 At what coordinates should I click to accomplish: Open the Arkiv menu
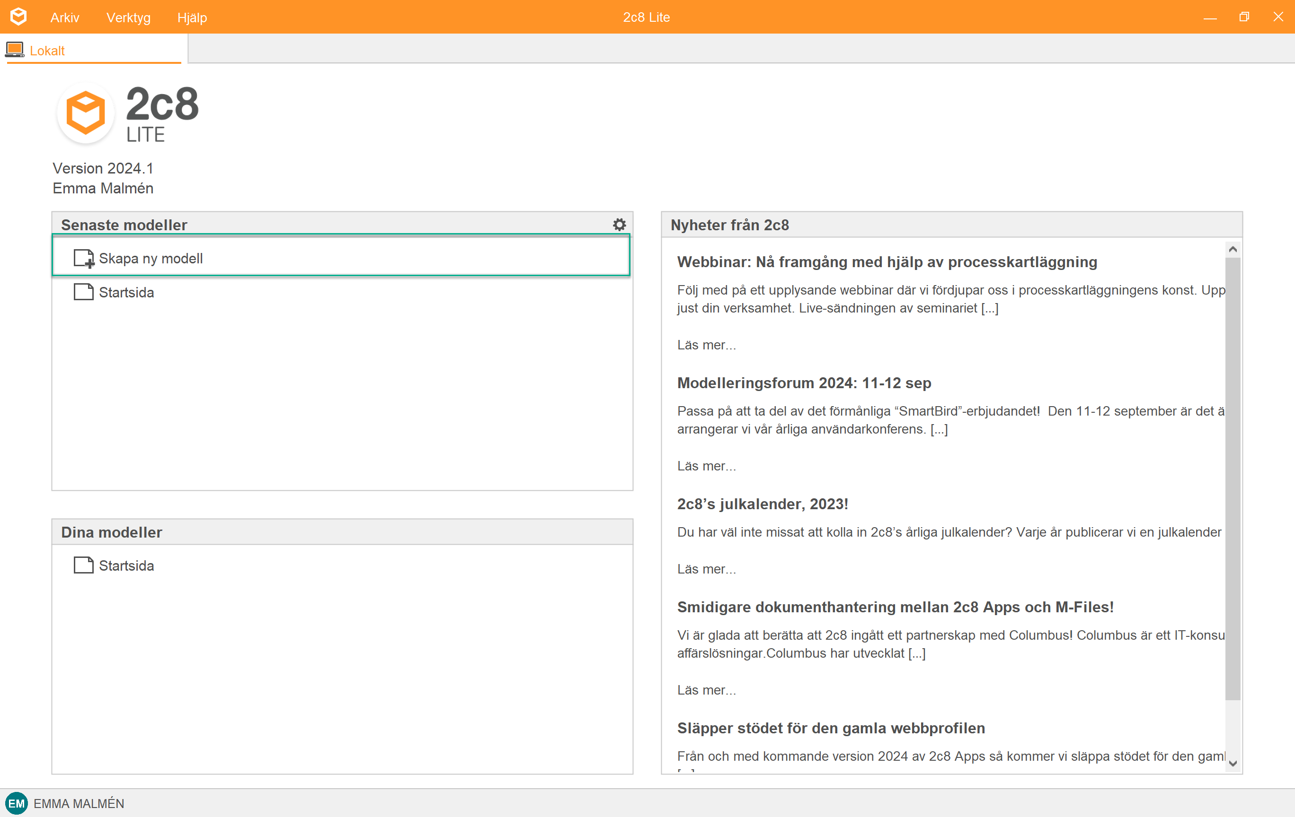coord(65,17)
